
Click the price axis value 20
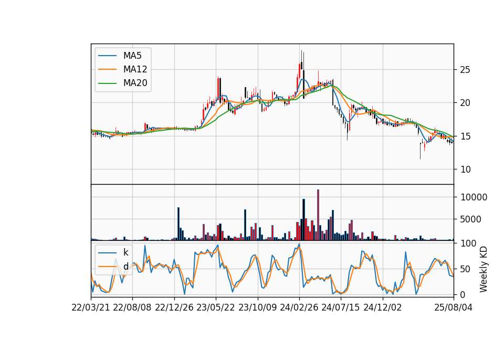point(465,103)
